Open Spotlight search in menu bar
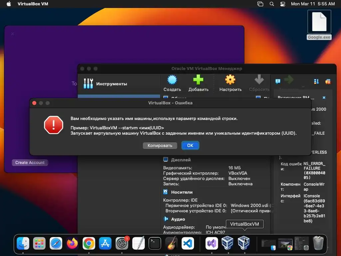341x256 pixels. click(272, 4)
